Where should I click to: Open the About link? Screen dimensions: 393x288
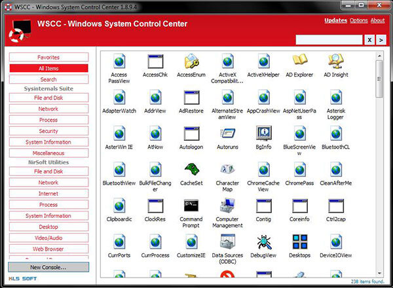click(377, 20)
